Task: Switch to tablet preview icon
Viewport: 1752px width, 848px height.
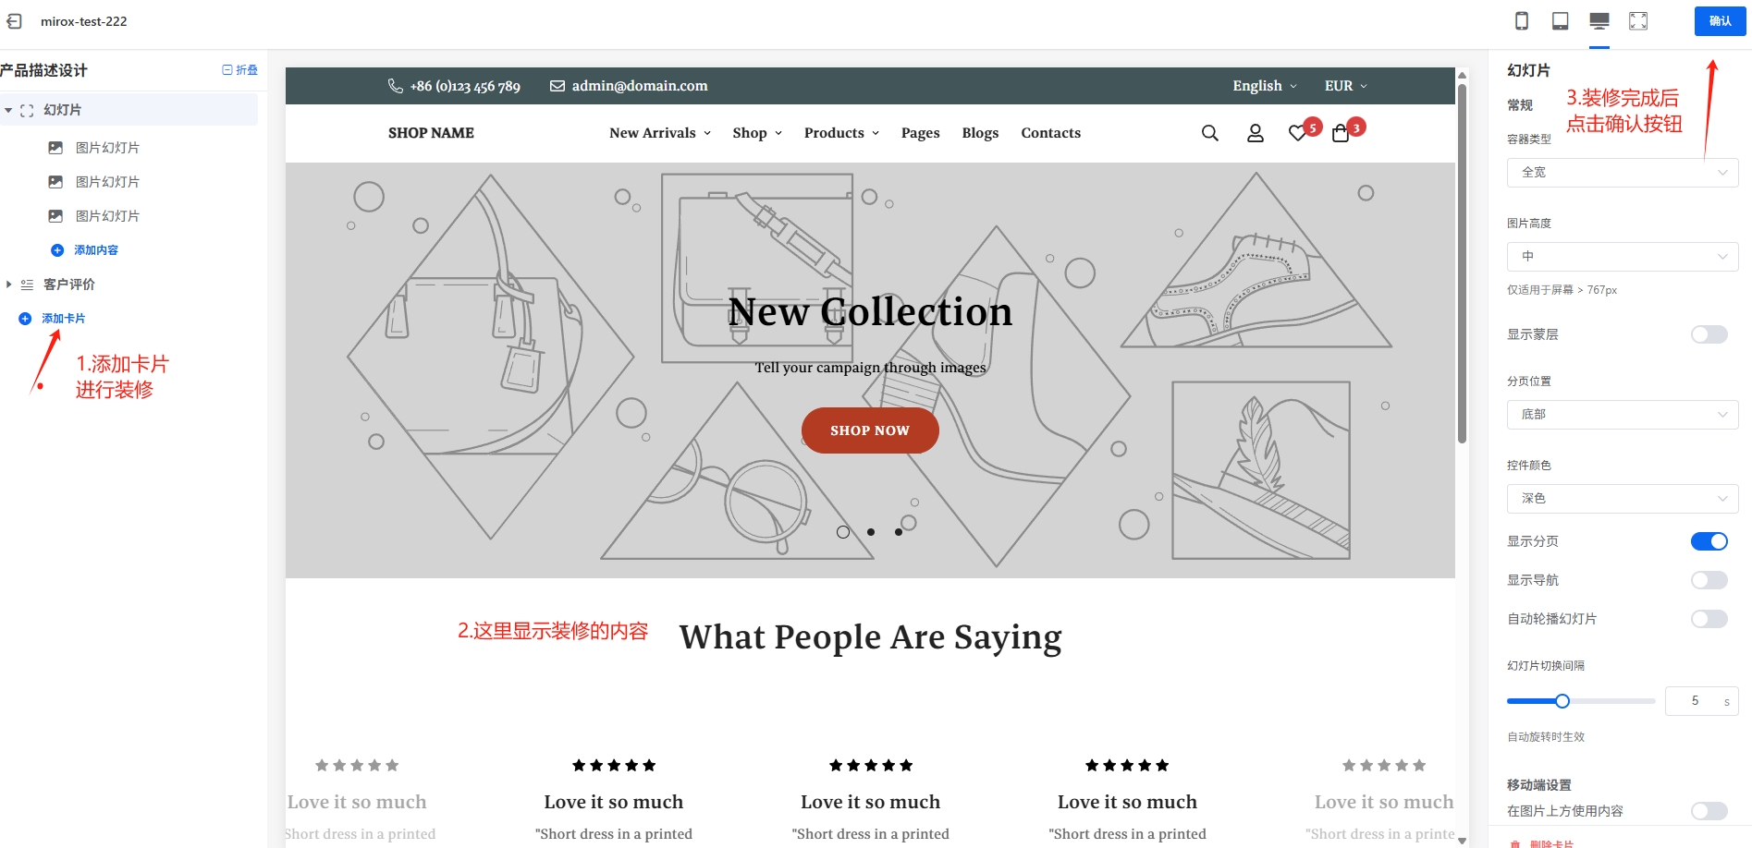Action: (x=1561, y=20)
